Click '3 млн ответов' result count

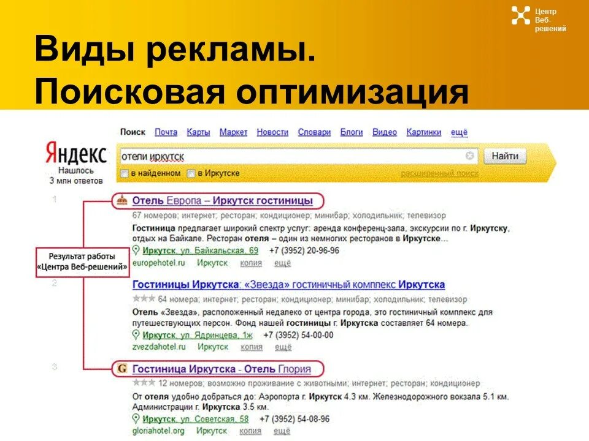76,181
